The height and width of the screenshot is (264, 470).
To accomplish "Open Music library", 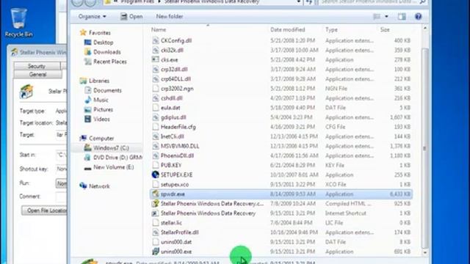I will [x=101, y=100].
